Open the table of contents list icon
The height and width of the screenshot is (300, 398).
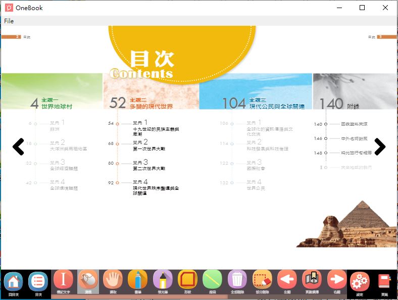pyautogui.click(x=38, y=281)
